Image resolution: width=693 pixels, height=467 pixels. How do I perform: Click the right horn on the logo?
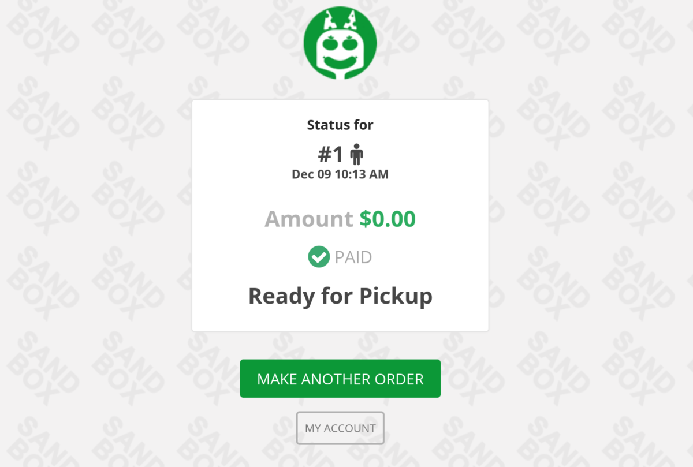(350, 21)
